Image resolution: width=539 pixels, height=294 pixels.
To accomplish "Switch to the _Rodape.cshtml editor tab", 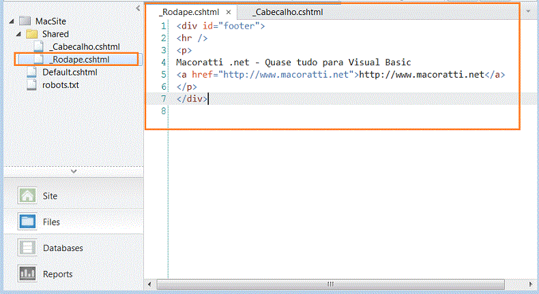I will coord(189,12).
